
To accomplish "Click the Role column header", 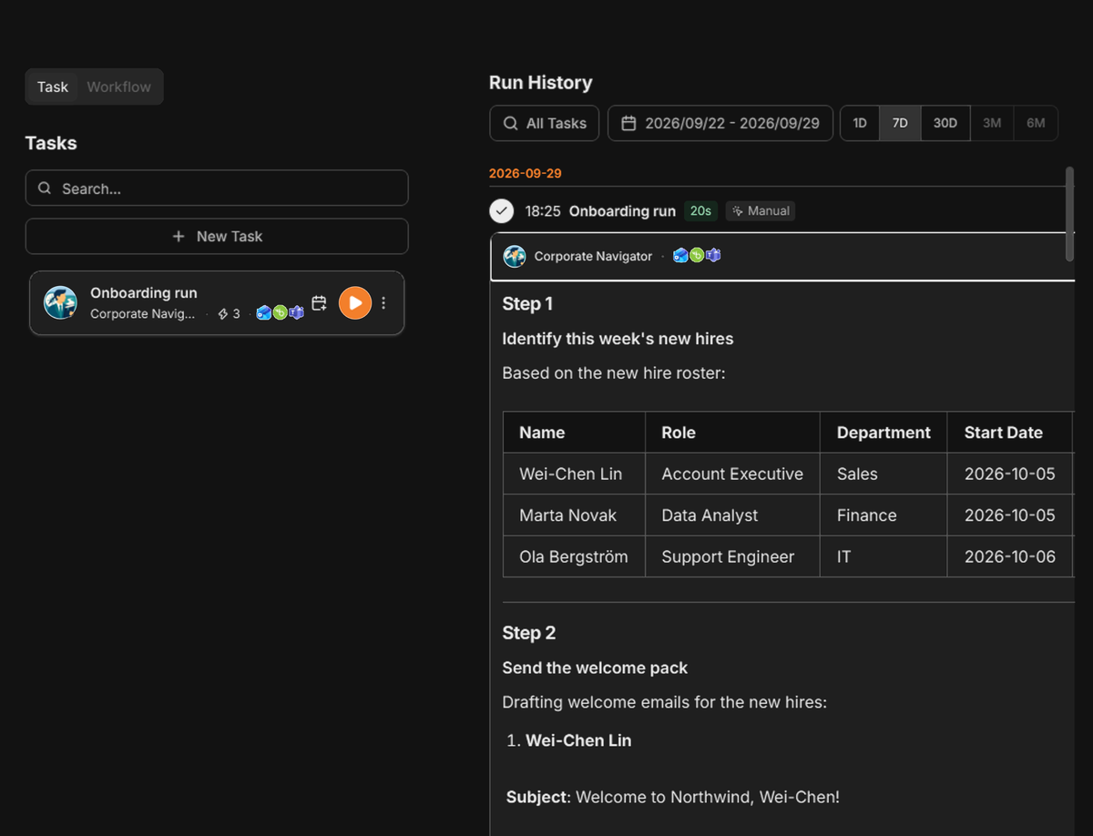I will (x=732, y=433).
